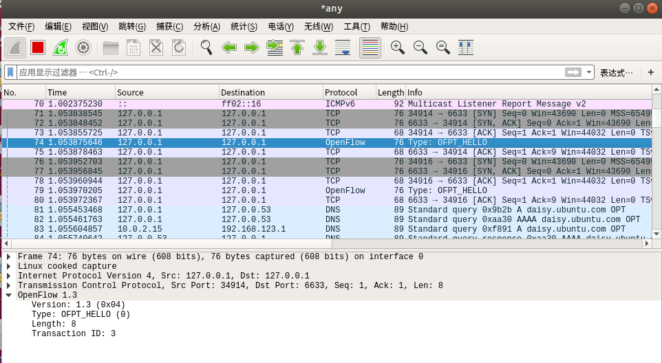This screenshot has width=662, height=363.
Task: Toggle packet list colorization
Action: pos(370,47)
